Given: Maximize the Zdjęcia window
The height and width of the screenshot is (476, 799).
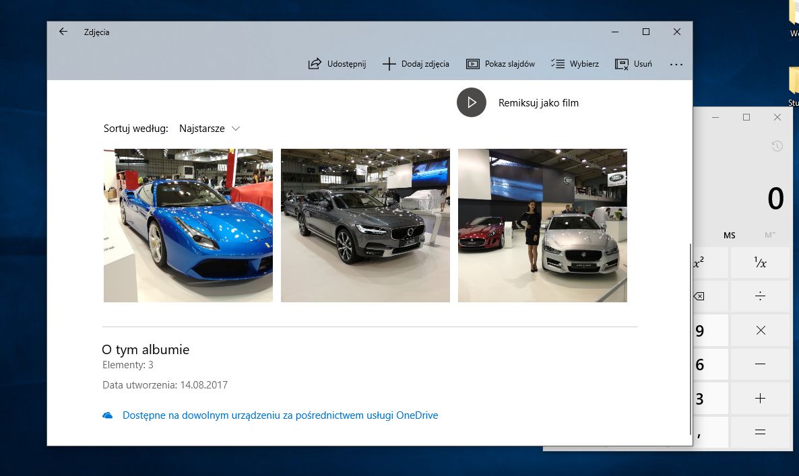Looking at the screenshot, I should pos(645,32).
